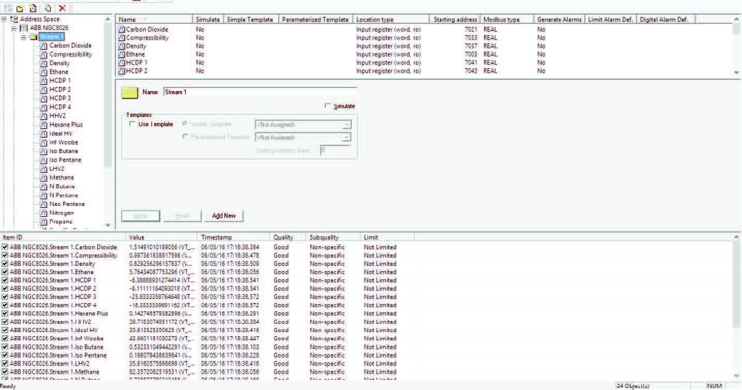Click the New Tag toolbar icon
Image resolution: width=742 pixels, height=390 pixels.
coord(33,8)
